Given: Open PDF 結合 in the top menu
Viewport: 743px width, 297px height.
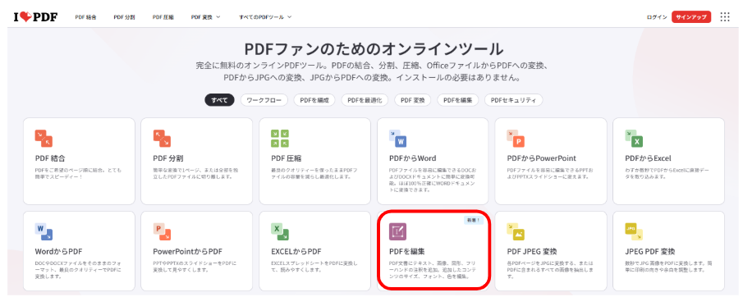Looking at the screenshot, I should point(85,17).
